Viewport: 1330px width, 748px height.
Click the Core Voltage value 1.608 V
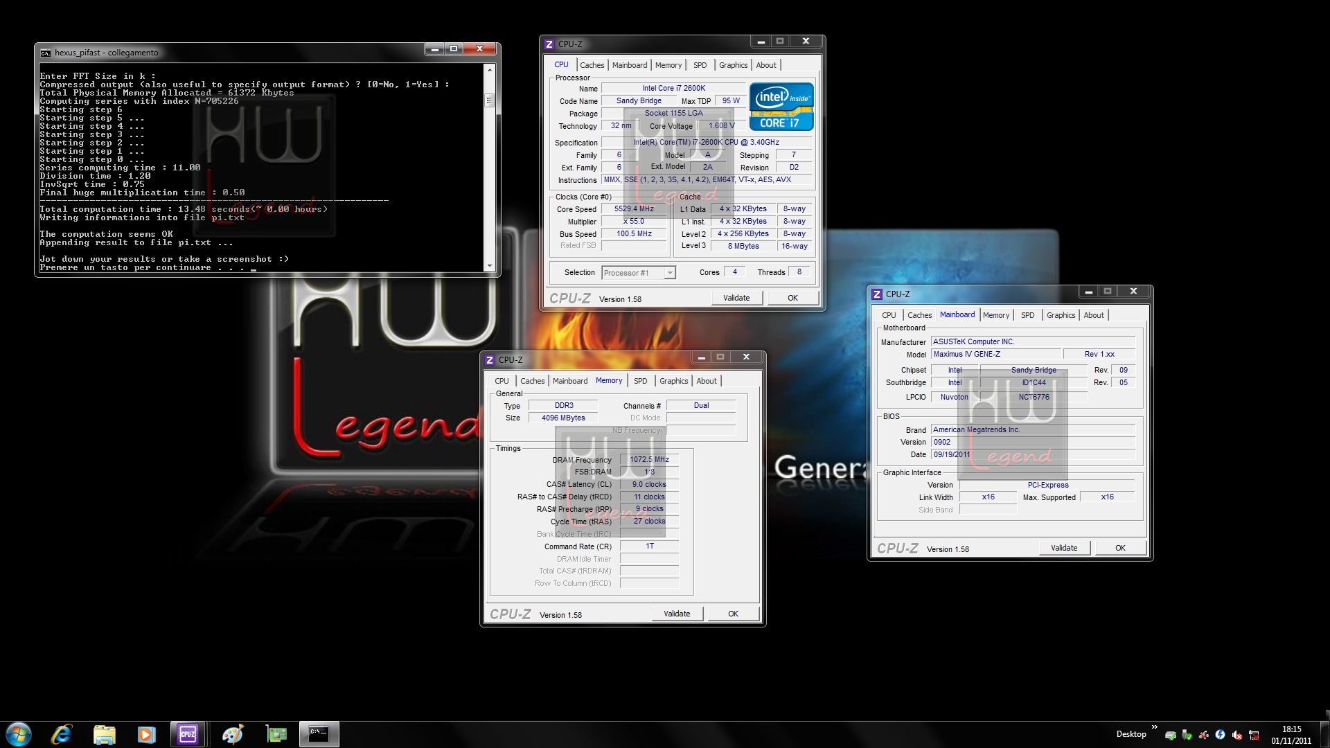tap(722, 125)
